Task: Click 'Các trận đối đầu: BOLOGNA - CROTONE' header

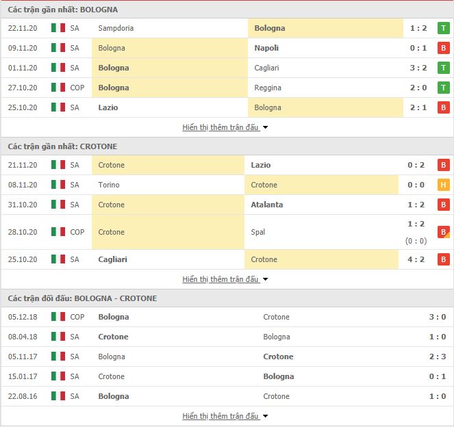Action: tap(82, 298)
